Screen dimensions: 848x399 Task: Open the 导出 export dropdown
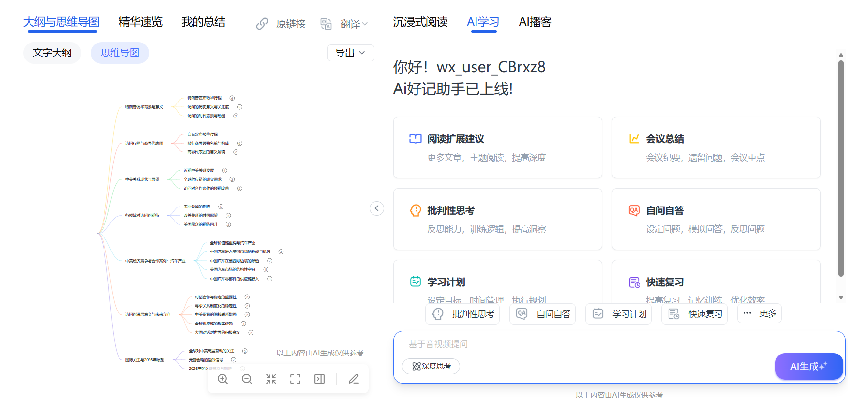tap(351, 53)
